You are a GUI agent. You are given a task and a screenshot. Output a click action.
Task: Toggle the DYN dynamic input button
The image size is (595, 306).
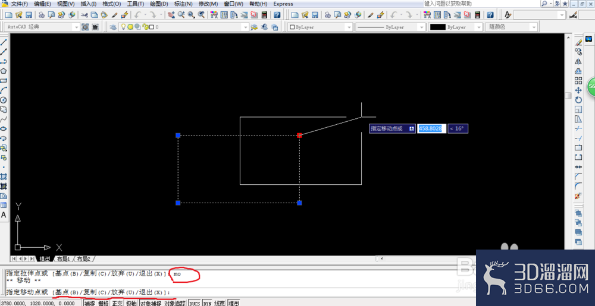click(207, 303)
